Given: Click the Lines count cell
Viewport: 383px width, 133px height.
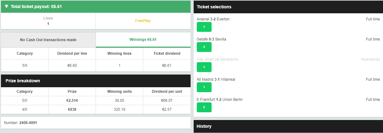Looking at the screenshot, I should click(x=48, y=21).
